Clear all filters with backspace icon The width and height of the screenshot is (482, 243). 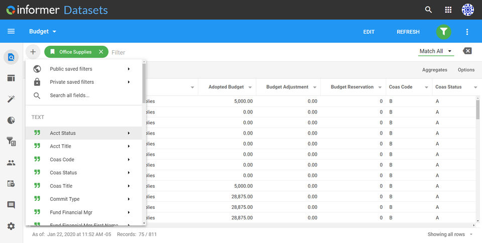467,51
